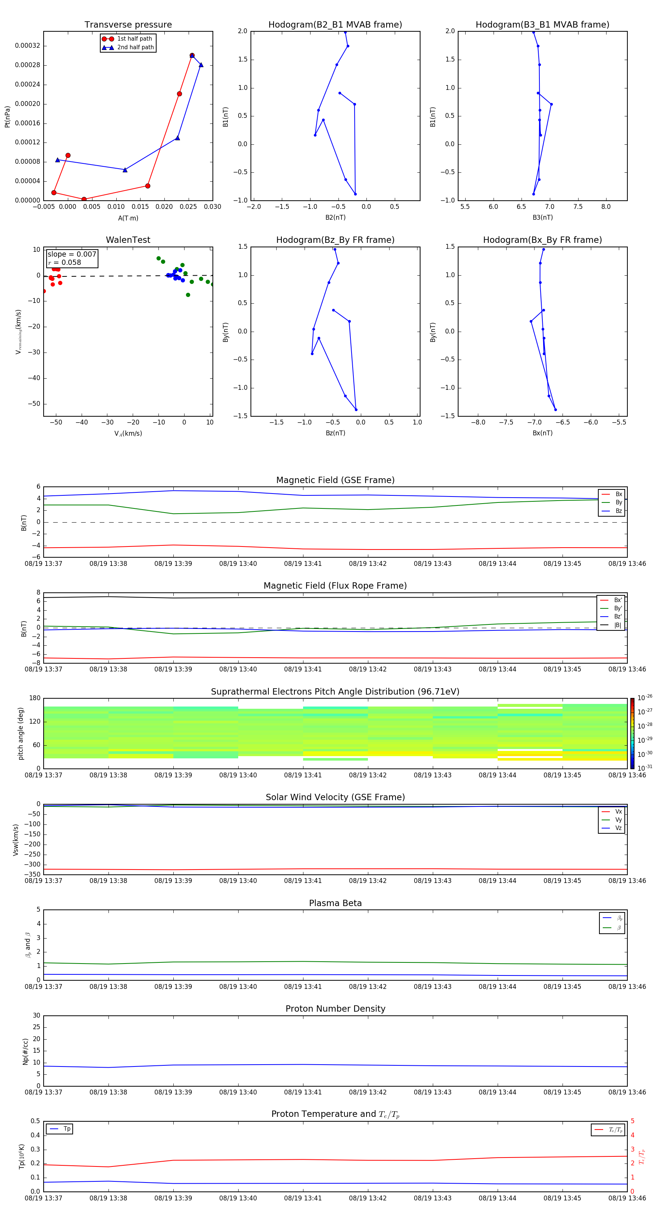
Task: Click the Suprathermal Electrons Pitch Angle Distribution title
Action: (335, 692)
